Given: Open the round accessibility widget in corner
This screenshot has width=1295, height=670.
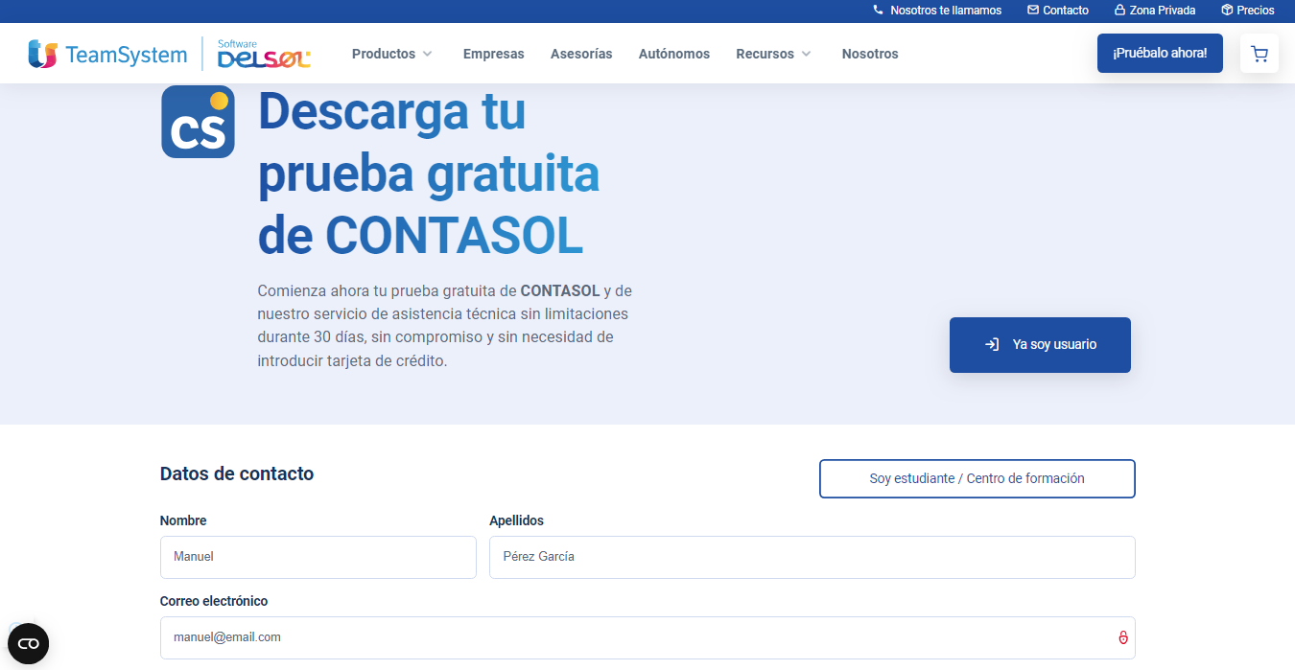Looking at the screenshot, I should point(28,643).
